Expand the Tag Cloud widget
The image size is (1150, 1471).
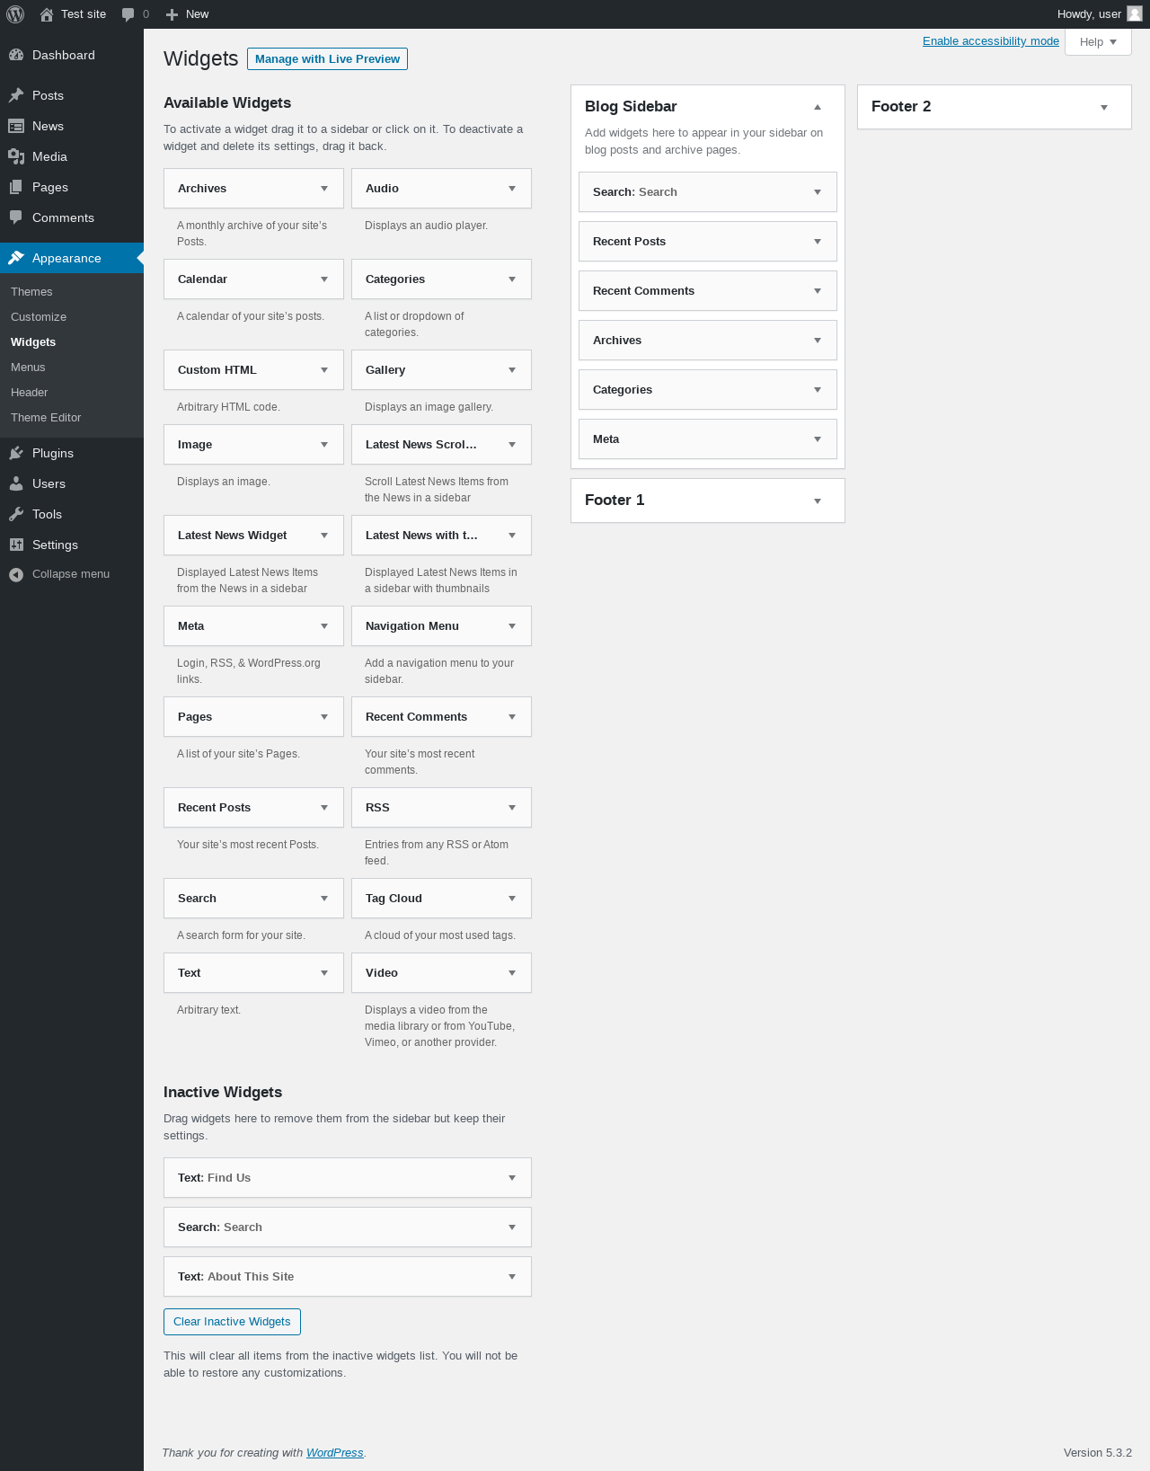point(512,899)
